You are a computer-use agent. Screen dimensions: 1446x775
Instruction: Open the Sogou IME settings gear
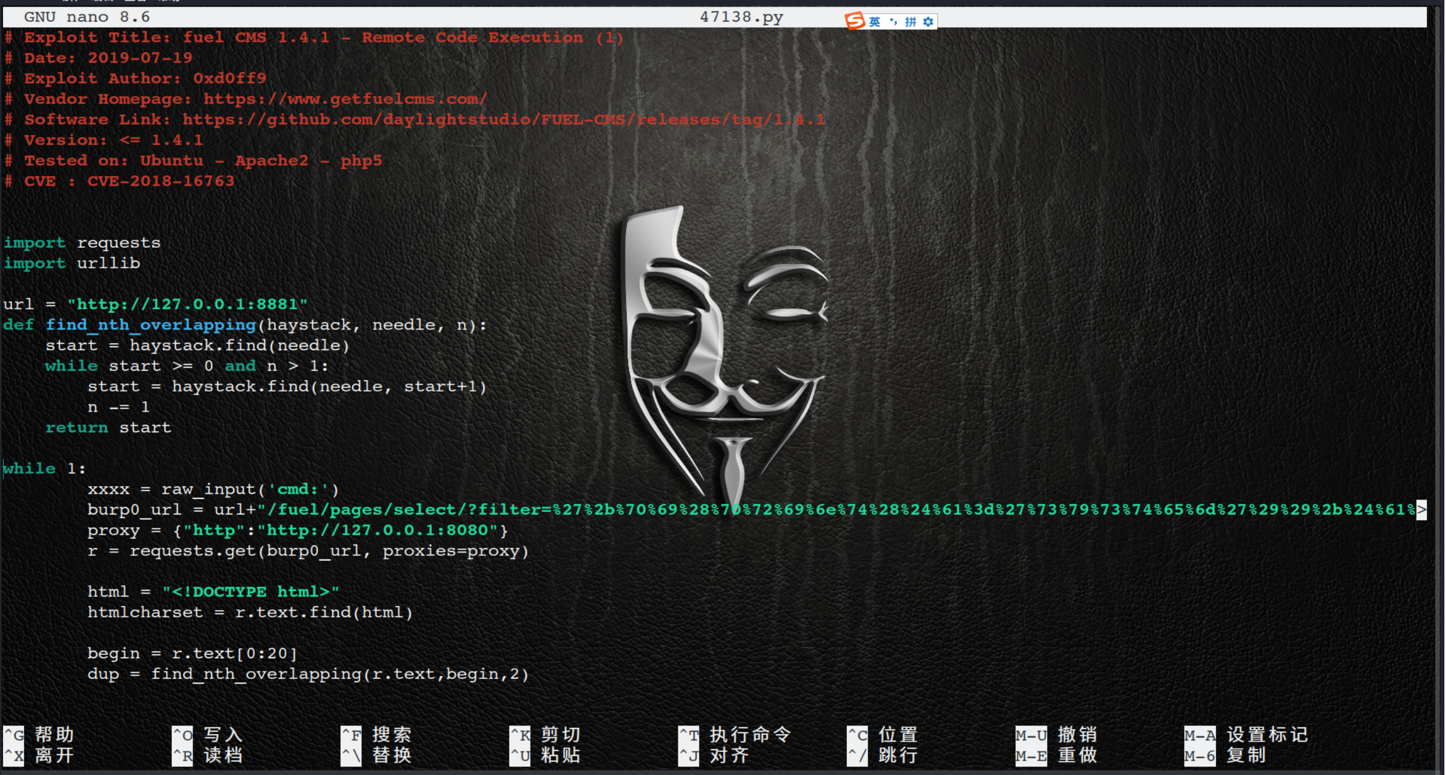click(x=928, y=22)
